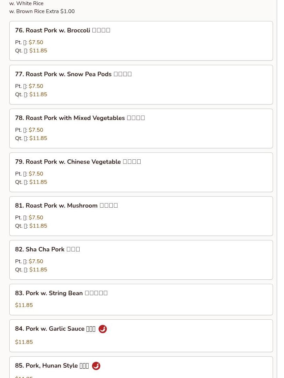284x378 pixels.
Task: Click the Brown Rice Extra $1.00 note
Action: click(42, 11)
